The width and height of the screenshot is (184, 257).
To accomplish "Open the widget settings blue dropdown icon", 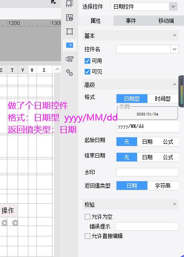I will tap(70, 45).
